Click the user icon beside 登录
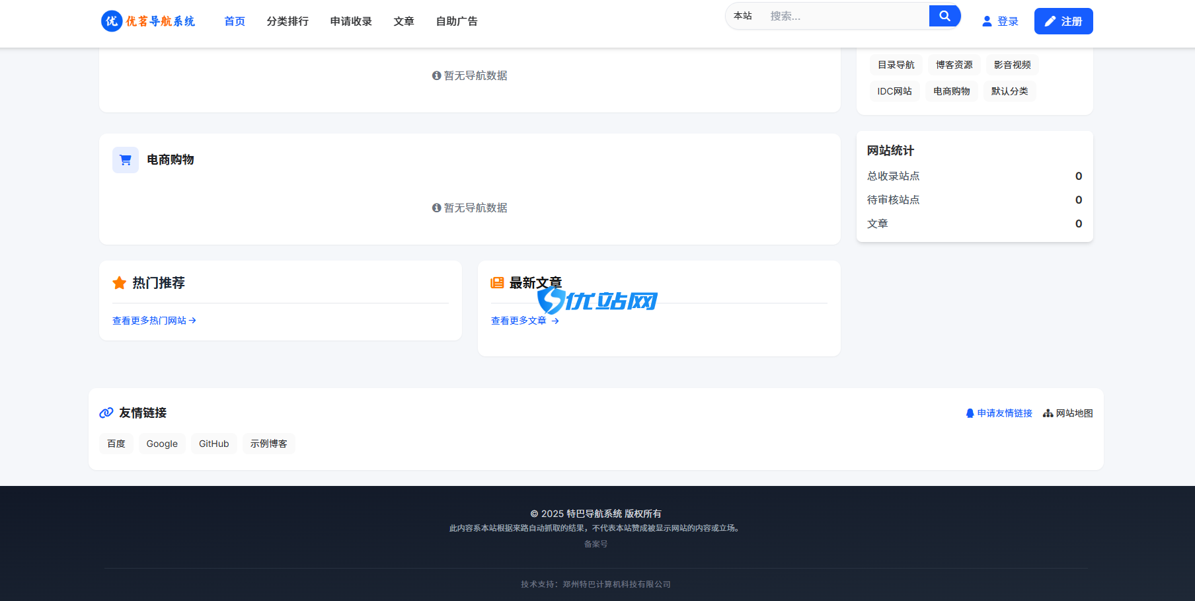This screenshot has width=1195, height=601. point(987,21)
